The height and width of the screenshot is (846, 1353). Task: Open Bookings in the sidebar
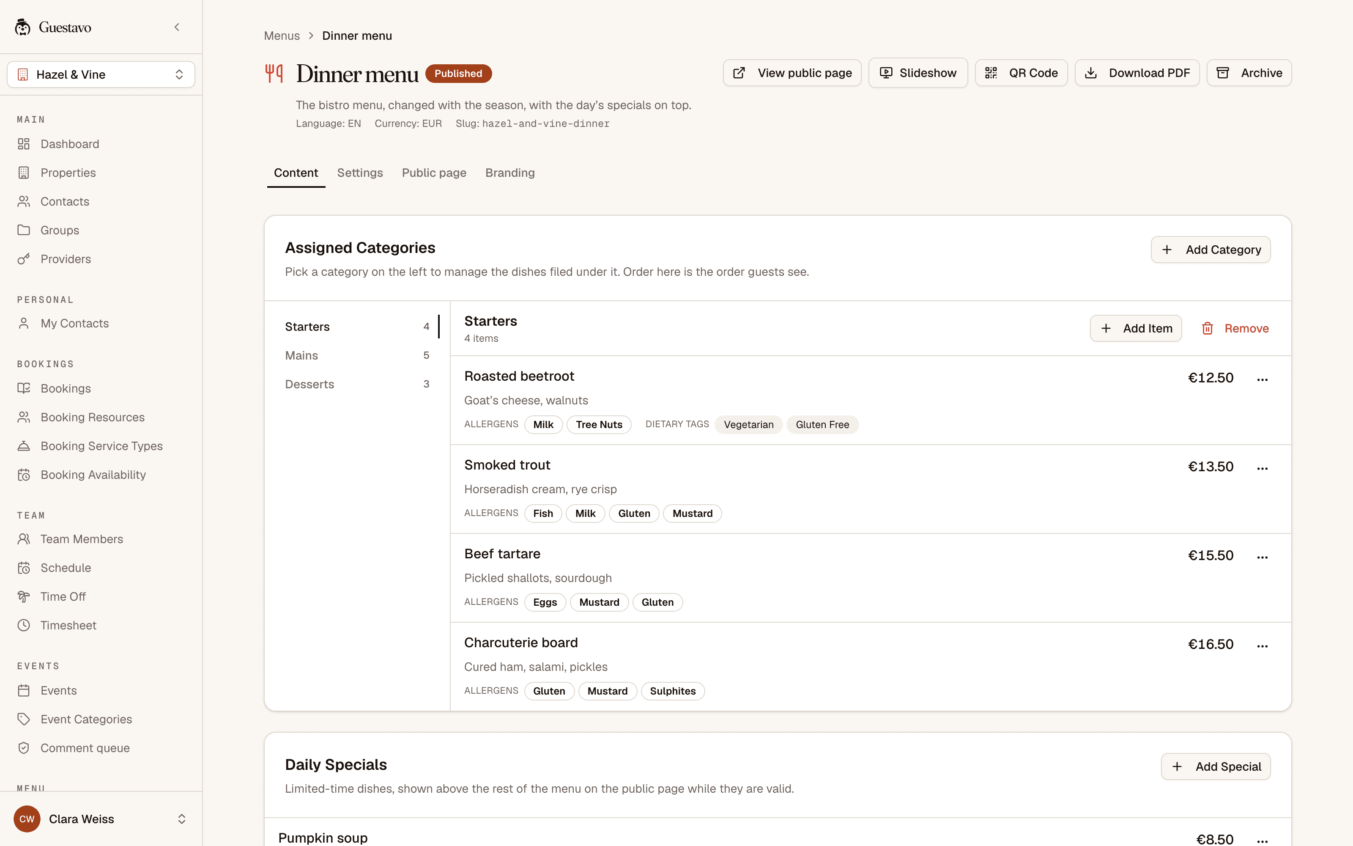(101, 388)
